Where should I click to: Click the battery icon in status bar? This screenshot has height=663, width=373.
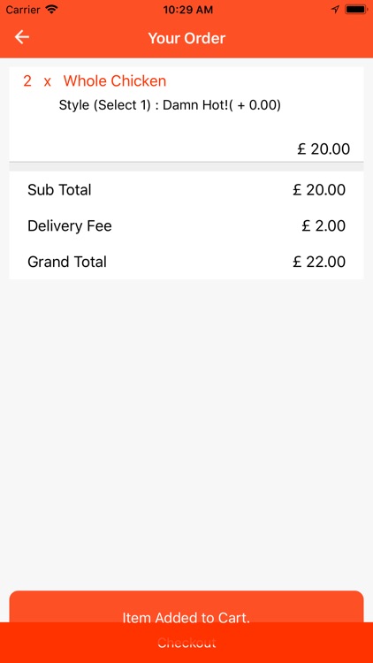[355, 10]
